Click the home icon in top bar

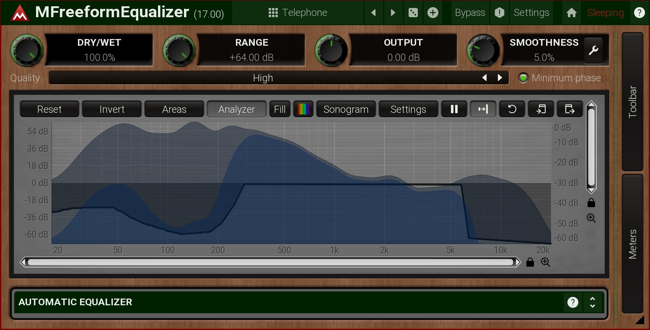pyautogui.click(x=572, y=13)
